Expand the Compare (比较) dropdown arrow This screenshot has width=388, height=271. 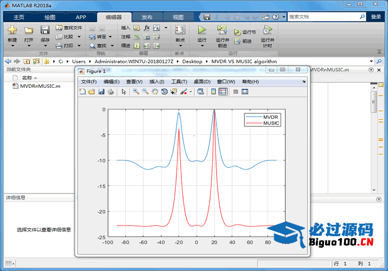point(79,36)
